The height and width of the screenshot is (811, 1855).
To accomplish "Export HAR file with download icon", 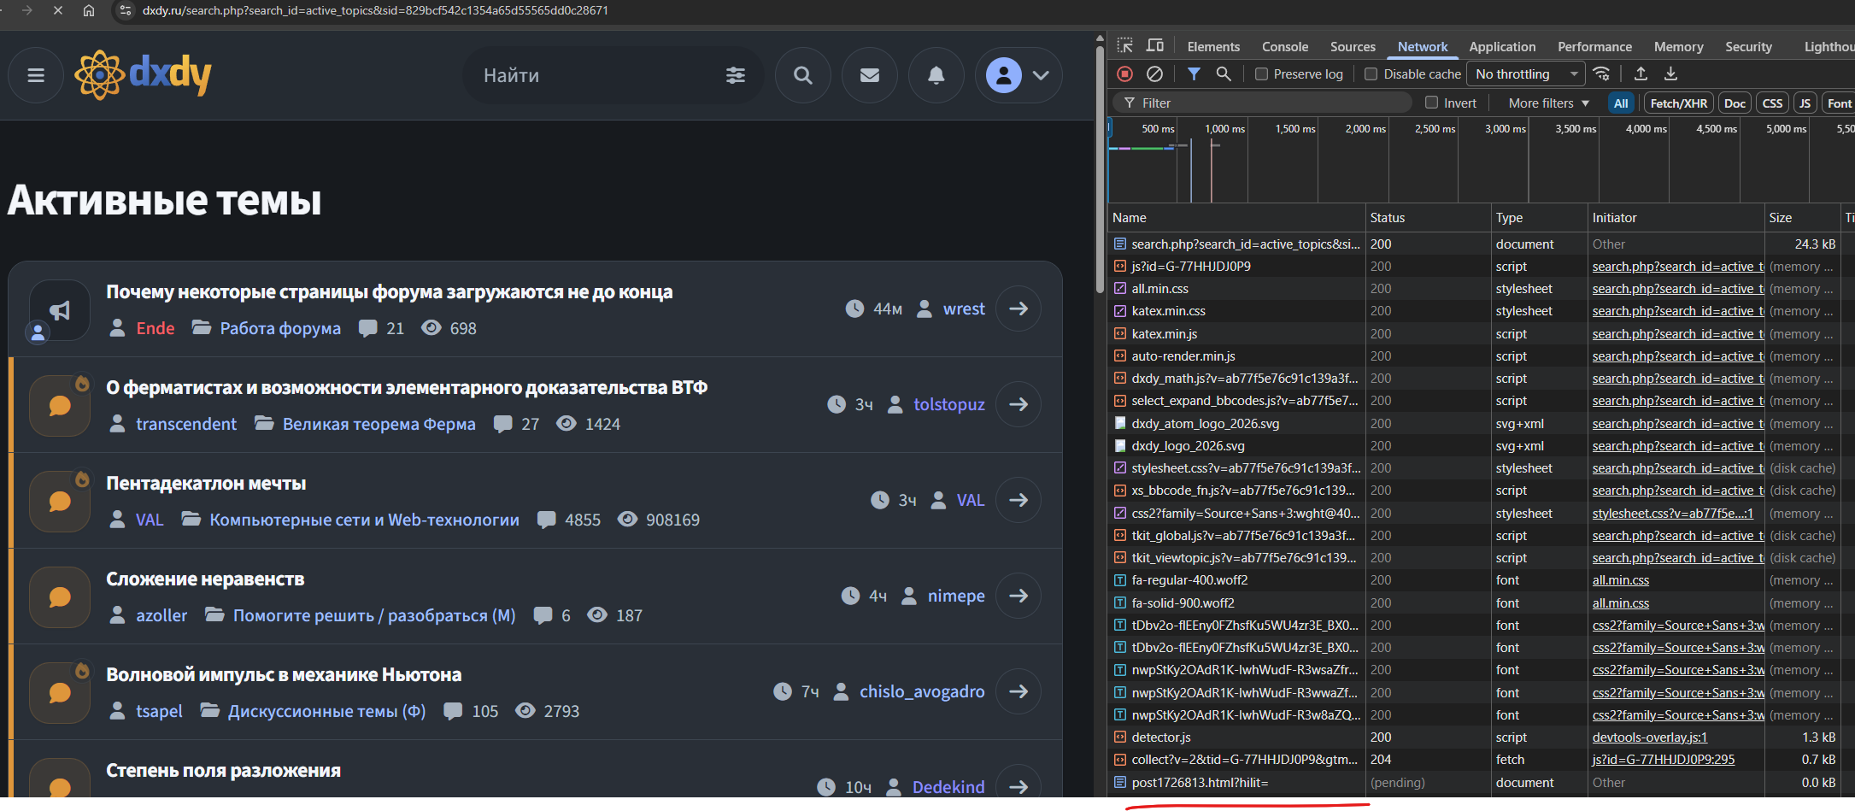I will tap(1670, 74).
